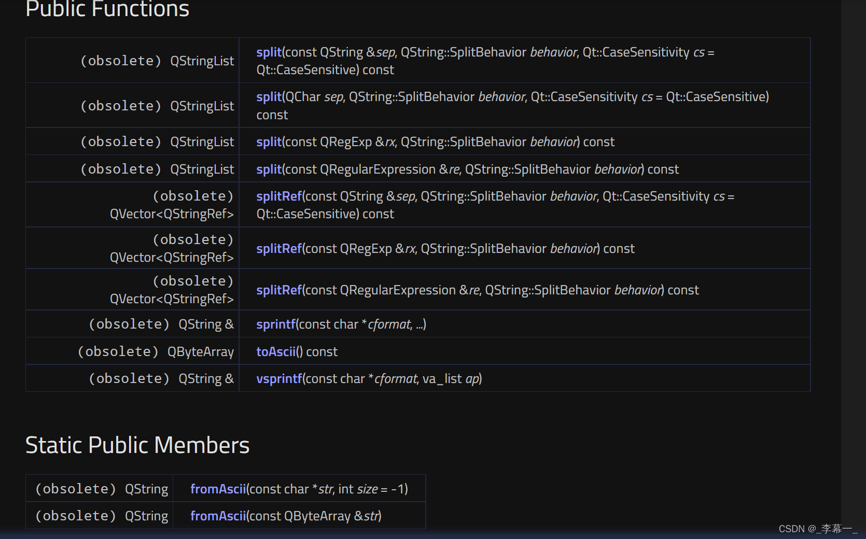Click QString & return type in sprintf row

206,324
